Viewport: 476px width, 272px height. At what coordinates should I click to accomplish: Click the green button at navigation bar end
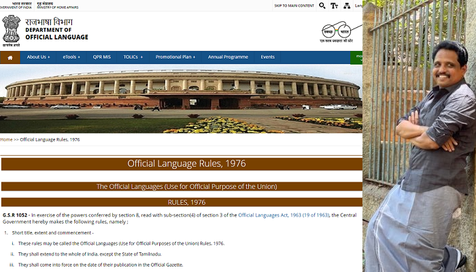(356, 58)
